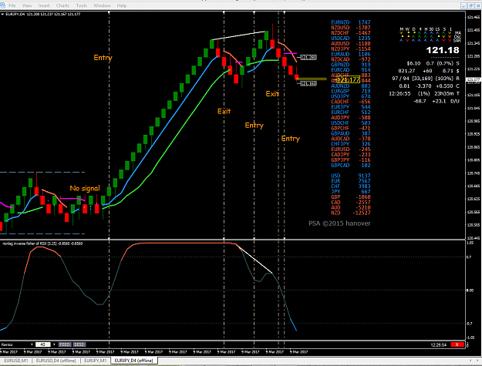The width and height of the screenshot is (482, 366).
Task: Toggle the FEED button on the Renko bar
Action: tap(65, 344)
